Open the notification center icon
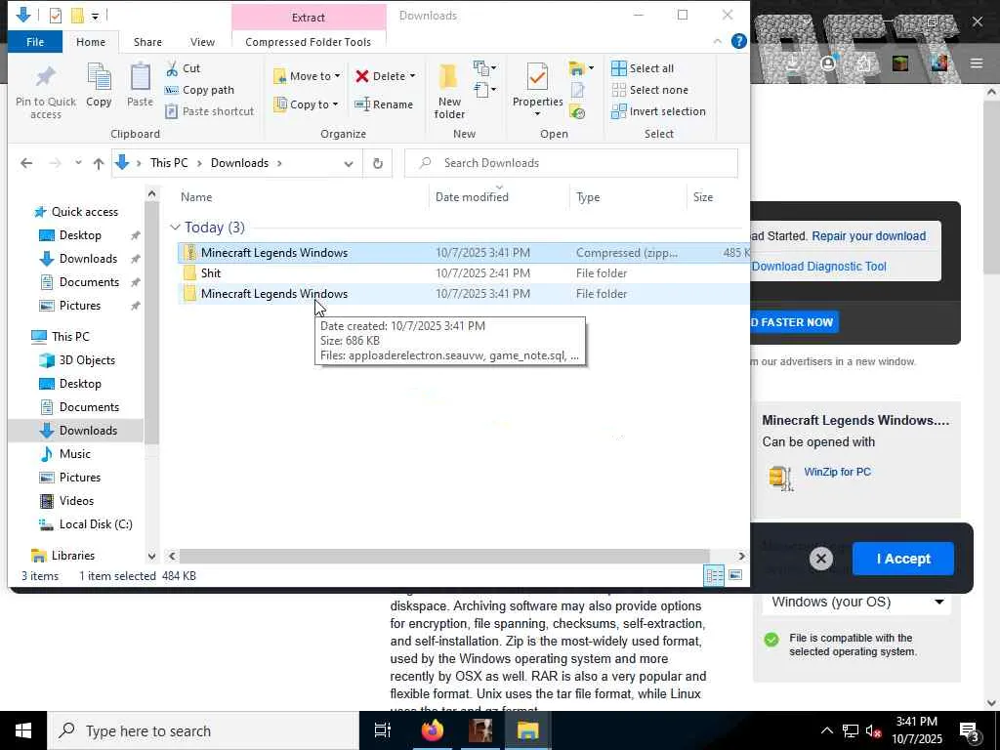This screenshot has height=750, width=1000. pyautogui.click(x=970, y=731)
